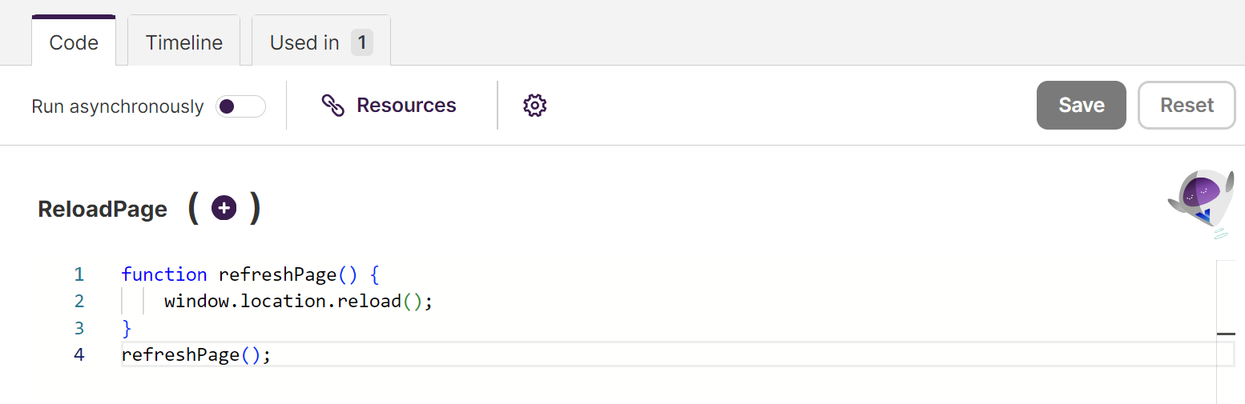Screen dimensions: 1245x404
Task: Click the chain link icon beside Resources
Action: pyautogui.click(x=332, y=106)
